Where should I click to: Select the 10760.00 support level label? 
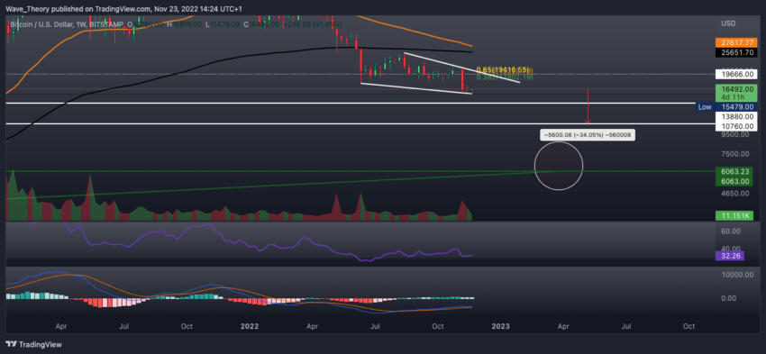click(x=734, y=126)
